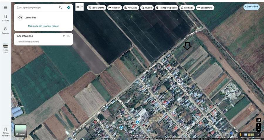Filter by Bancomate category chip

click(205, 8)
